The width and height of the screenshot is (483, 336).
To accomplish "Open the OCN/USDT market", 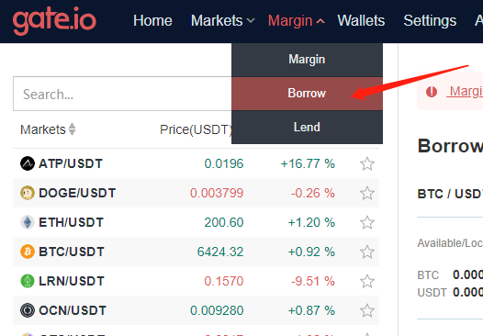I will click(x=73, y=310).
